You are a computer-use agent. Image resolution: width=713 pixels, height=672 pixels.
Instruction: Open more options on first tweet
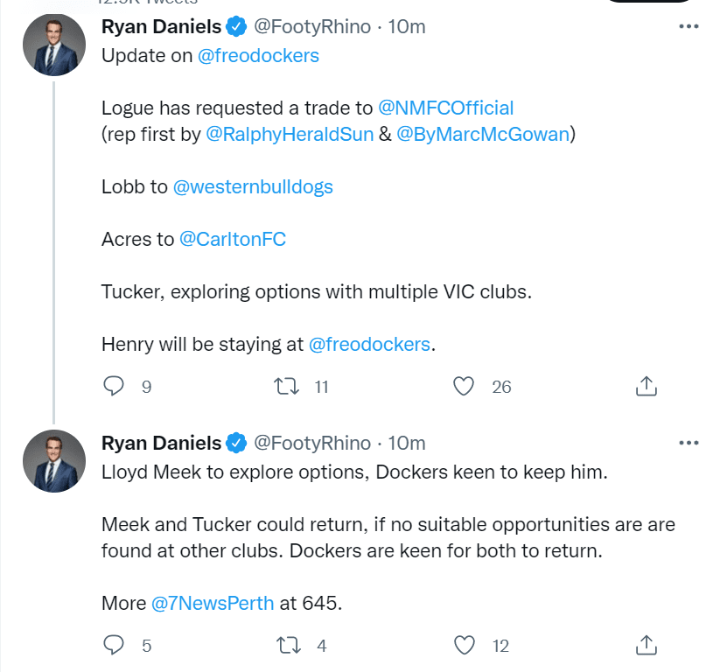(x=689, y=27)
